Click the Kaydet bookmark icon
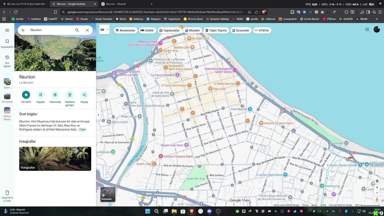384x216 pixels. (x=40, y=95)
